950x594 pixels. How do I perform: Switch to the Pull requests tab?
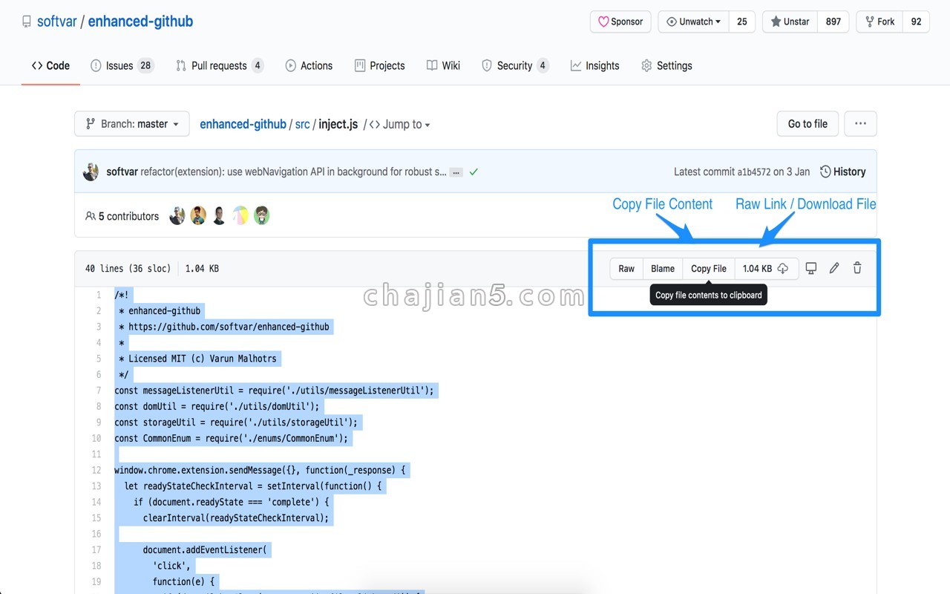coord(220,65)
